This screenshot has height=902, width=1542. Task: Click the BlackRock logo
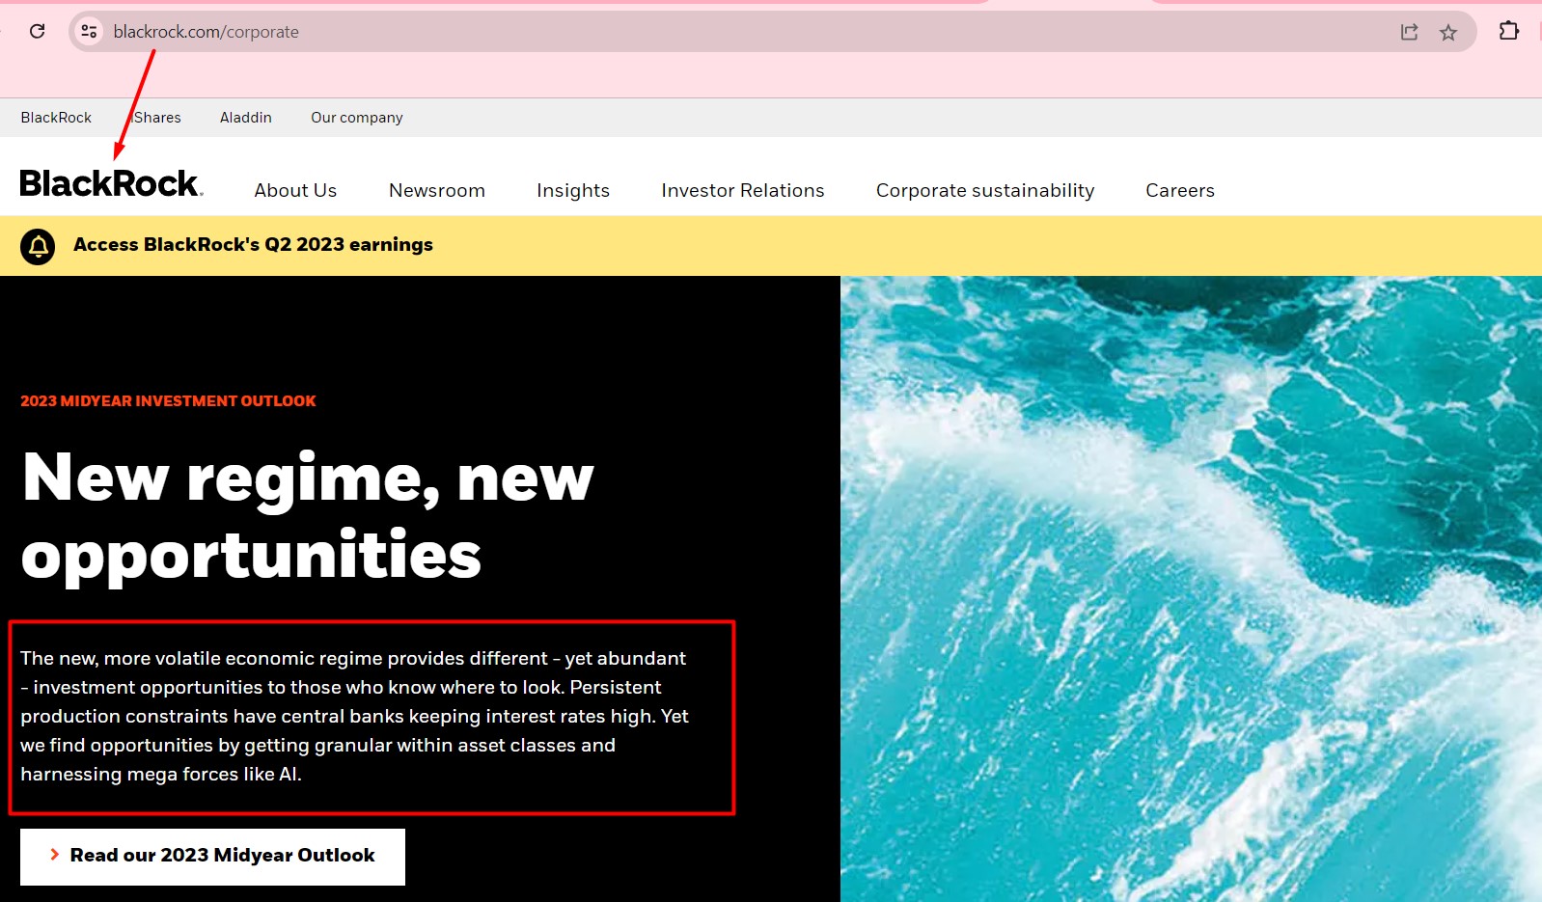[111, 182]
